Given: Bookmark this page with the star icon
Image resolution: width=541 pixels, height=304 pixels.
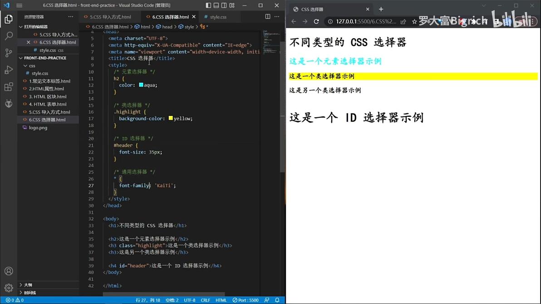Looking at the screenshot, I should pyautogui.click(x=414, y=21).
